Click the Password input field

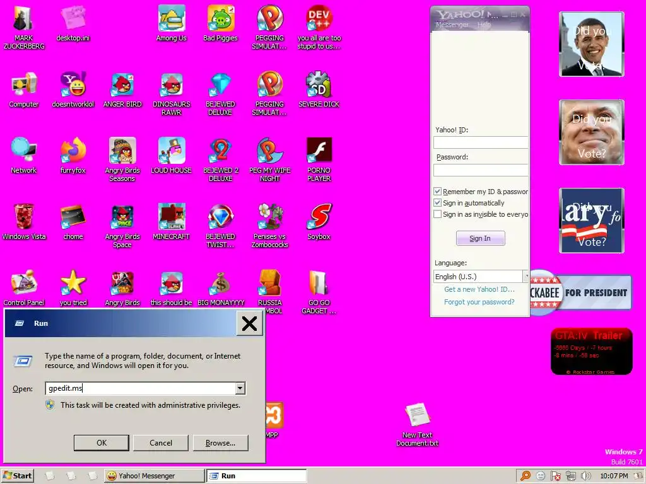click(481, 170)
